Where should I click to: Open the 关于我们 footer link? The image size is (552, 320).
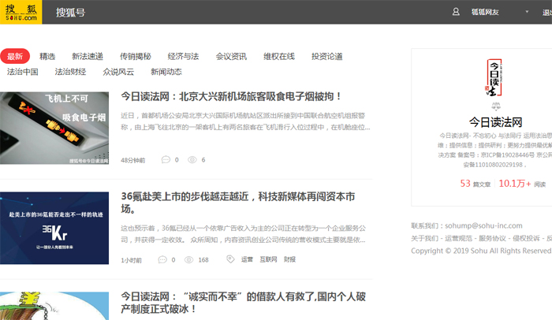pyautogui.click(x=424, y=238)
